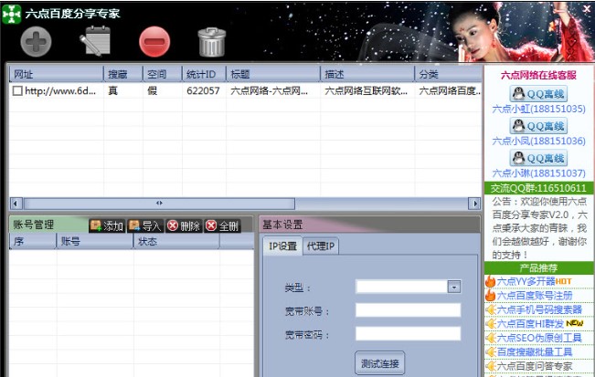
Task: Open the 六点百度HI群发 product link
Action: (x=530, y=323)
